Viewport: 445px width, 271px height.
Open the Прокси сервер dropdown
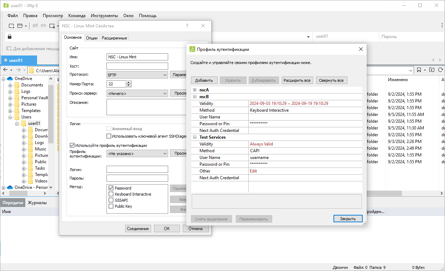tap(137, 94)
